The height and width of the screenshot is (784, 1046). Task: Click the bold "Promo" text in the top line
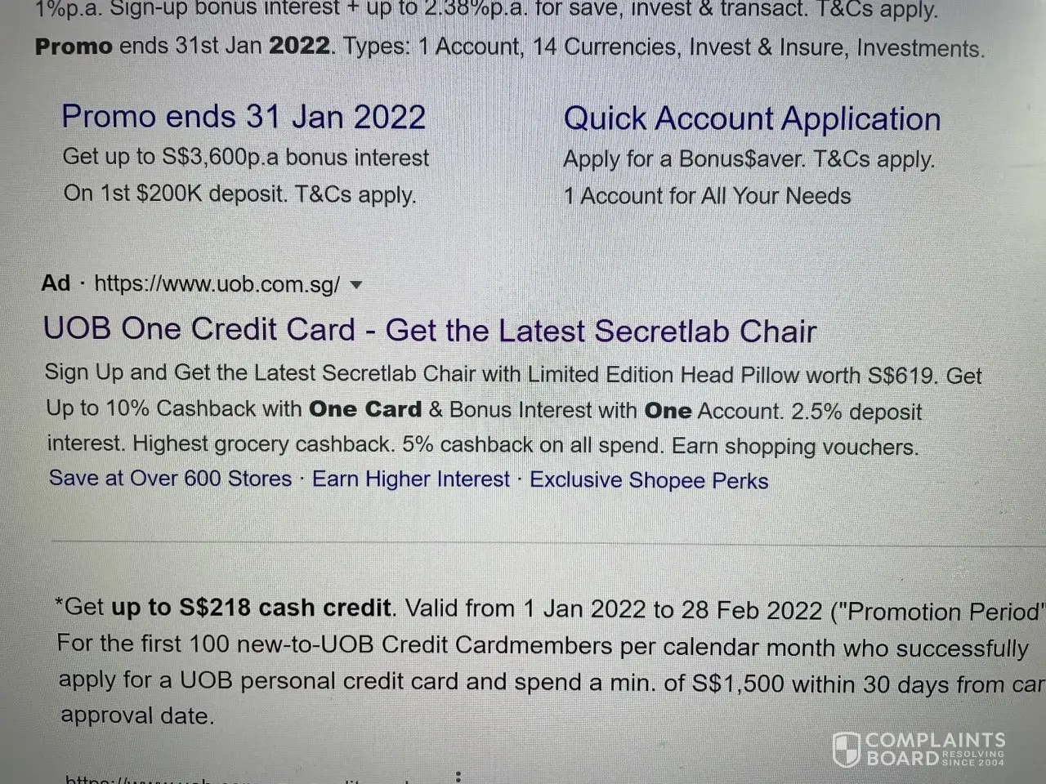(74, 46)
